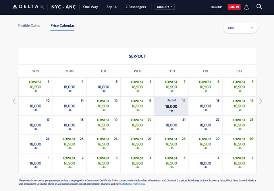Click the SUN column header

[x=35, y=71]
